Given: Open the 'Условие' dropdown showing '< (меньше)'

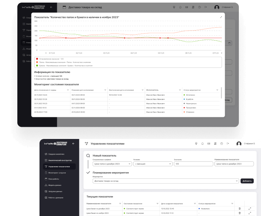Looking at the screenshot, I should (x=152, y=164).
